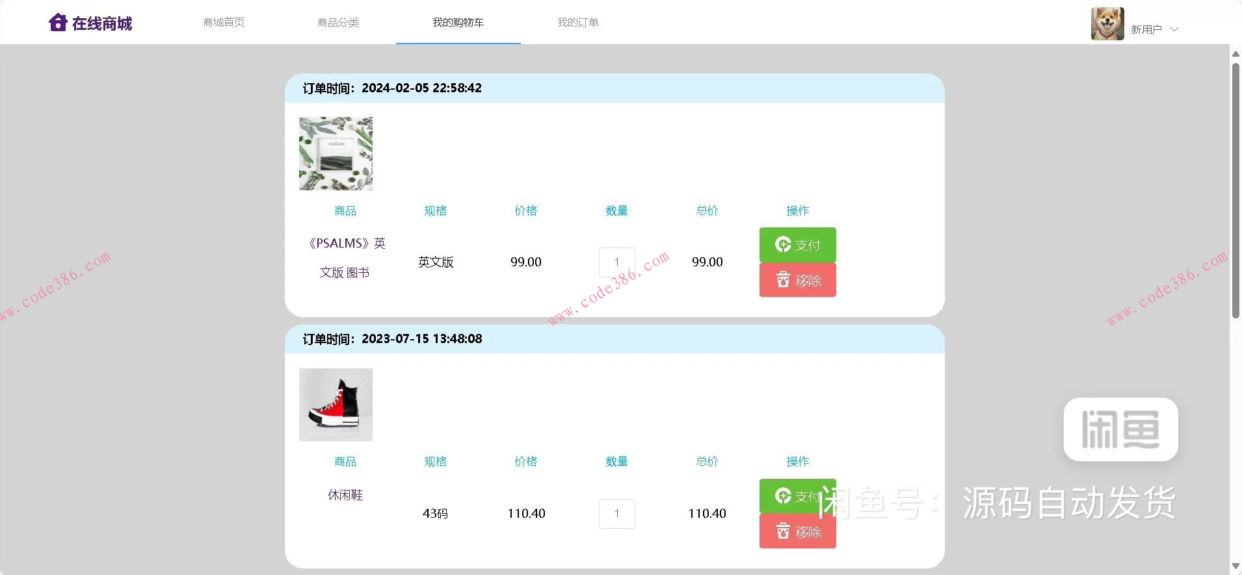
Task: Click the user avatar dog picture
Action: [x=1107, y=24]
